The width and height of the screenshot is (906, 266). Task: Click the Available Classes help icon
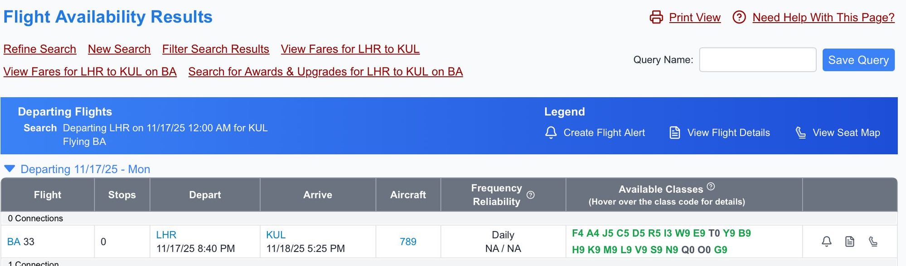(x=711, y=186)
